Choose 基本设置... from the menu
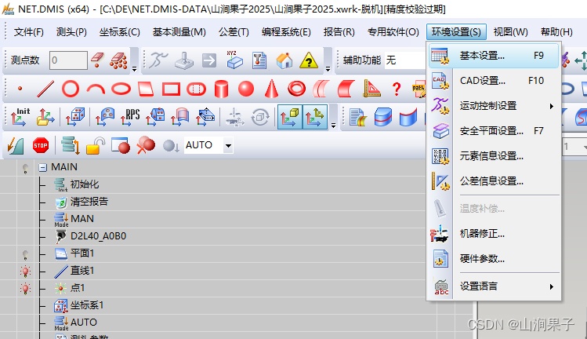The width and height of the screenshot is (587, 339). coord(494,56)
